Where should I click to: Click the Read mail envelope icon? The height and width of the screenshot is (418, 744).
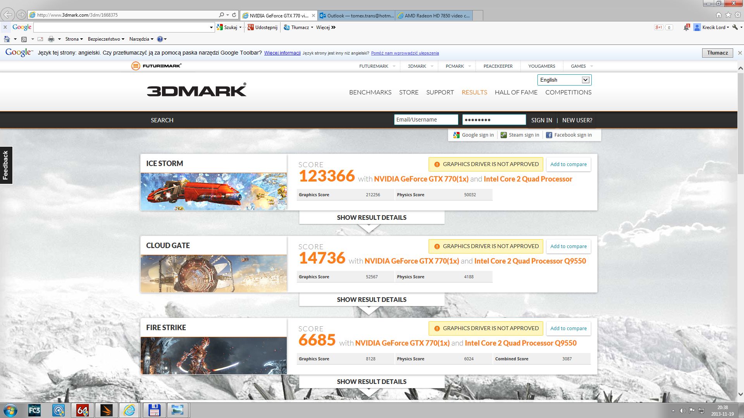coord(40,39)
